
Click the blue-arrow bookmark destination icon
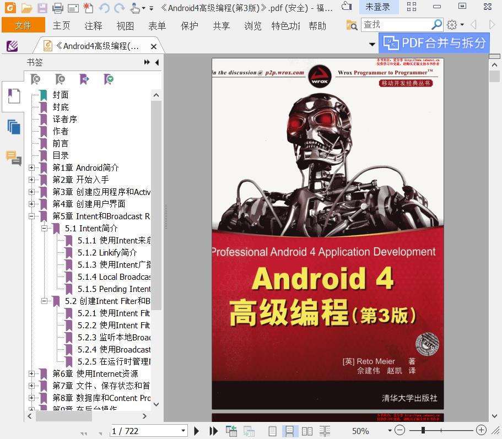[x=84, y=79]
